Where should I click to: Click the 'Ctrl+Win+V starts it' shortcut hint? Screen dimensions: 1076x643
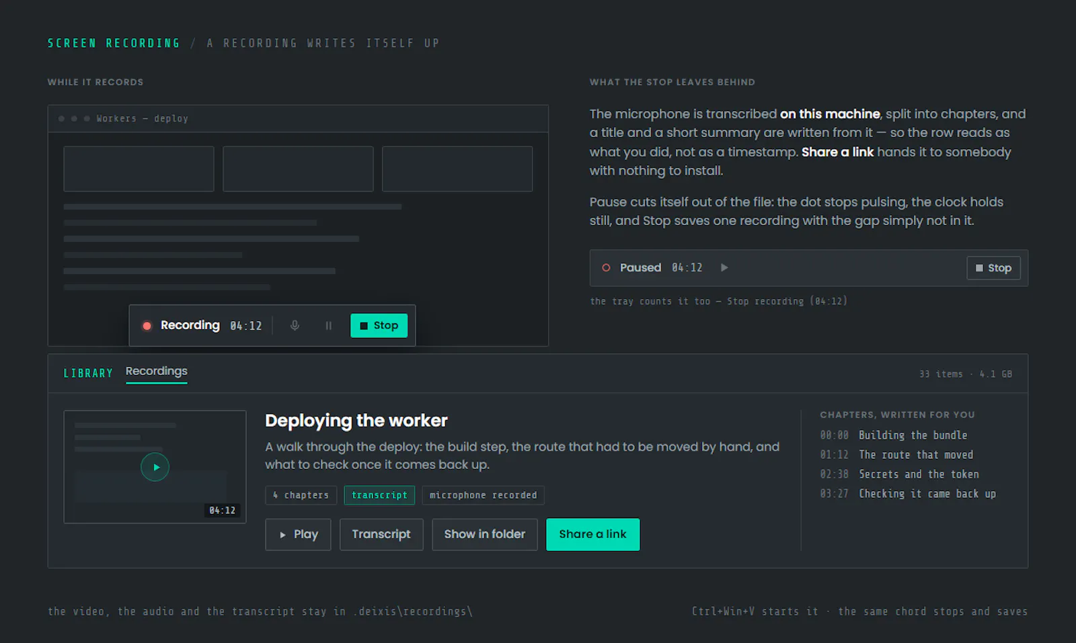755,611
